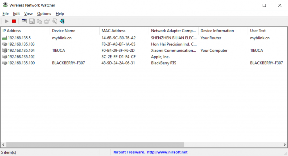
Task: Open the Properties toolbar icon
Action: click(47, 21)
